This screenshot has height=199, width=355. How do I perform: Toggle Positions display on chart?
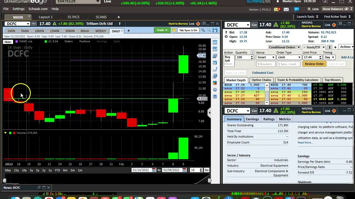85,41
